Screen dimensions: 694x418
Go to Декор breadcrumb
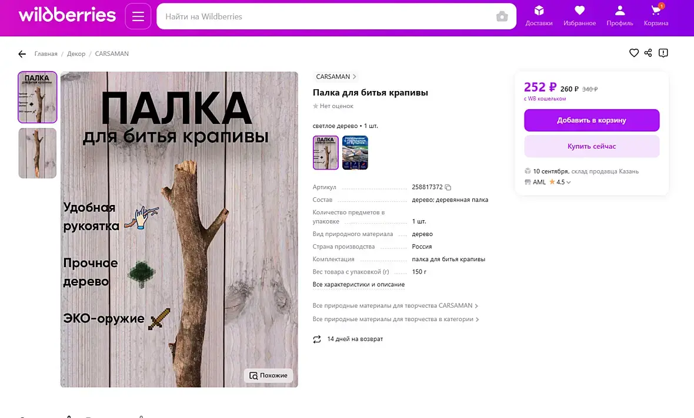point(76,53)
